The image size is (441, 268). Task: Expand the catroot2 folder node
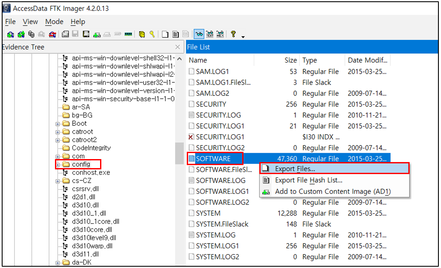[58, 140]
